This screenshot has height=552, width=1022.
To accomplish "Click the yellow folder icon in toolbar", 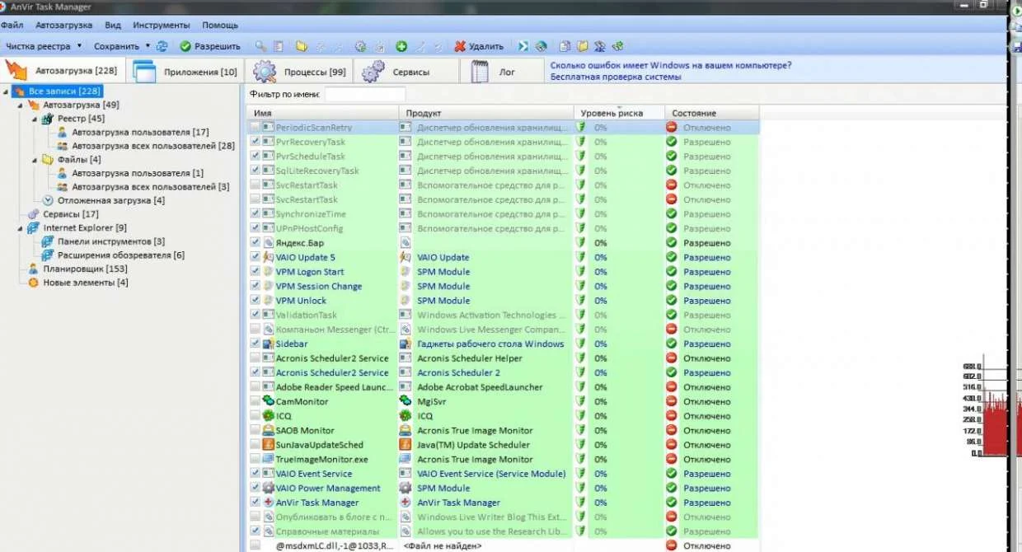I will (x=301, y=47).
